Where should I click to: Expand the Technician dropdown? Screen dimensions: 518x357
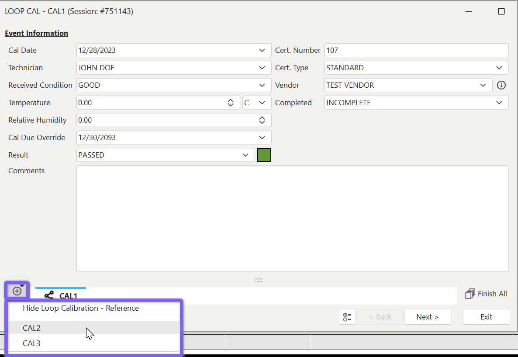click(262, 68)
